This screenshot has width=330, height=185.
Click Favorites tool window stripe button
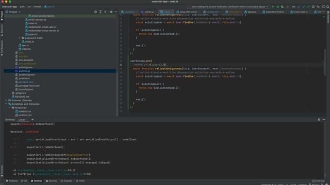pyautogui.click(x=2, y=171)
